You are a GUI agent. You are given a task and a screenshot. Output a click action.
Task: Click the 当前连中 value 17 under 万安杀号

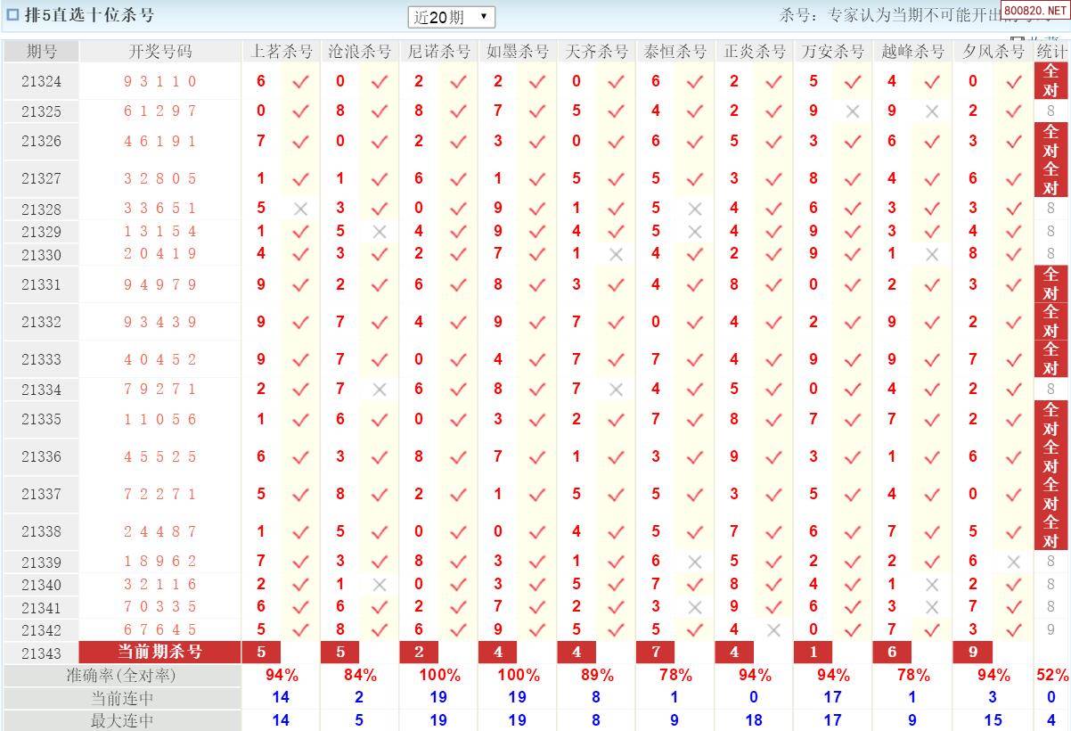pos(833,698)
